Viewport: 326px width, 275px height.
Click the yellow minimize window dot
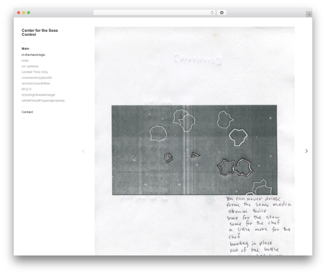(23, 12)
